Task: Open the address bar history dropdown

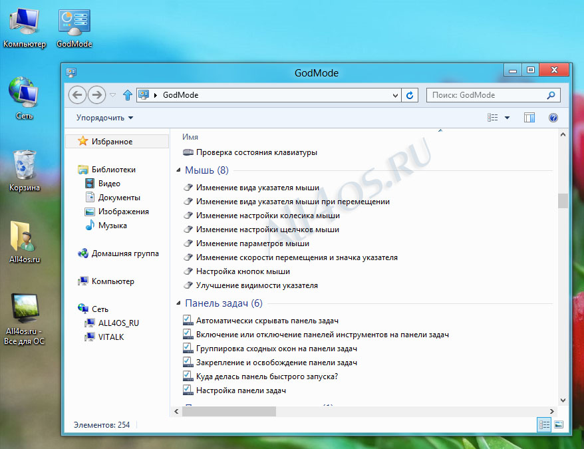Action: click(395, 95)
